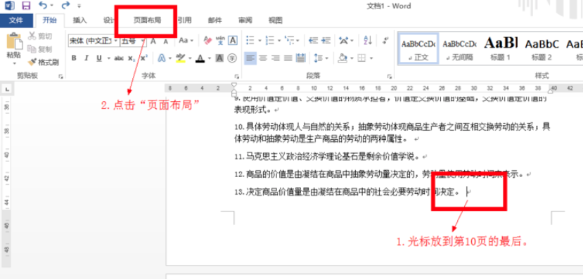583x279 pixels.
Task: Justify paragraph text
Action: [x=288, y=58]
